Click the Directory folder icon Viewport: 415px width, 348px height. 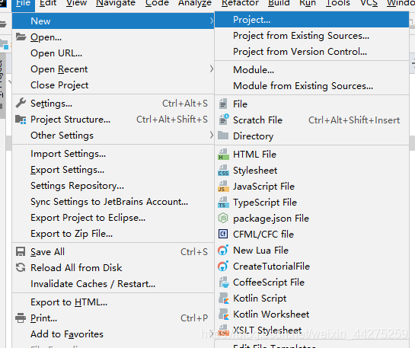(223, 136)
